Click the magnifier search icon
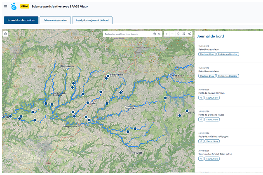The width and height of the screenshot is (263, 175). tap(160, 34)
